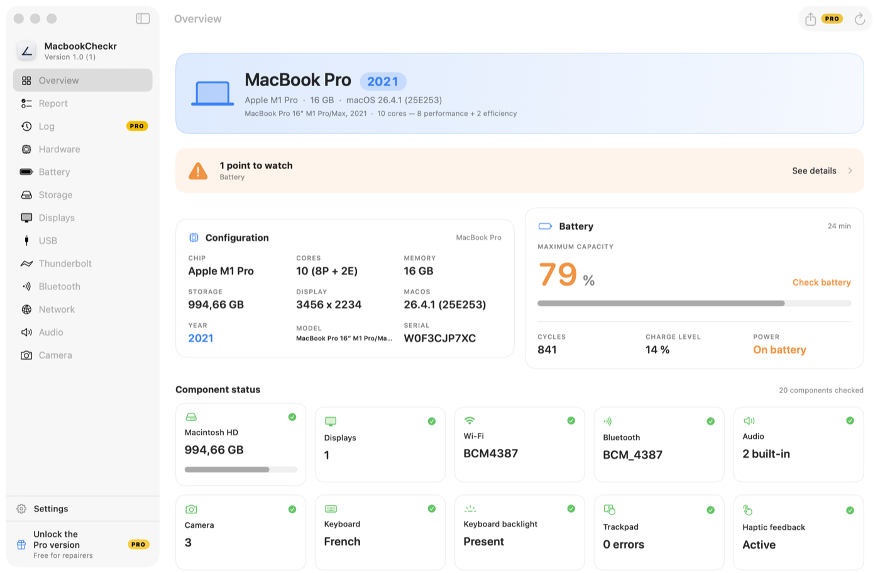Click the 2021 year badge in header
The width and height of the screenshot is (880, 573).
(383, 81)
